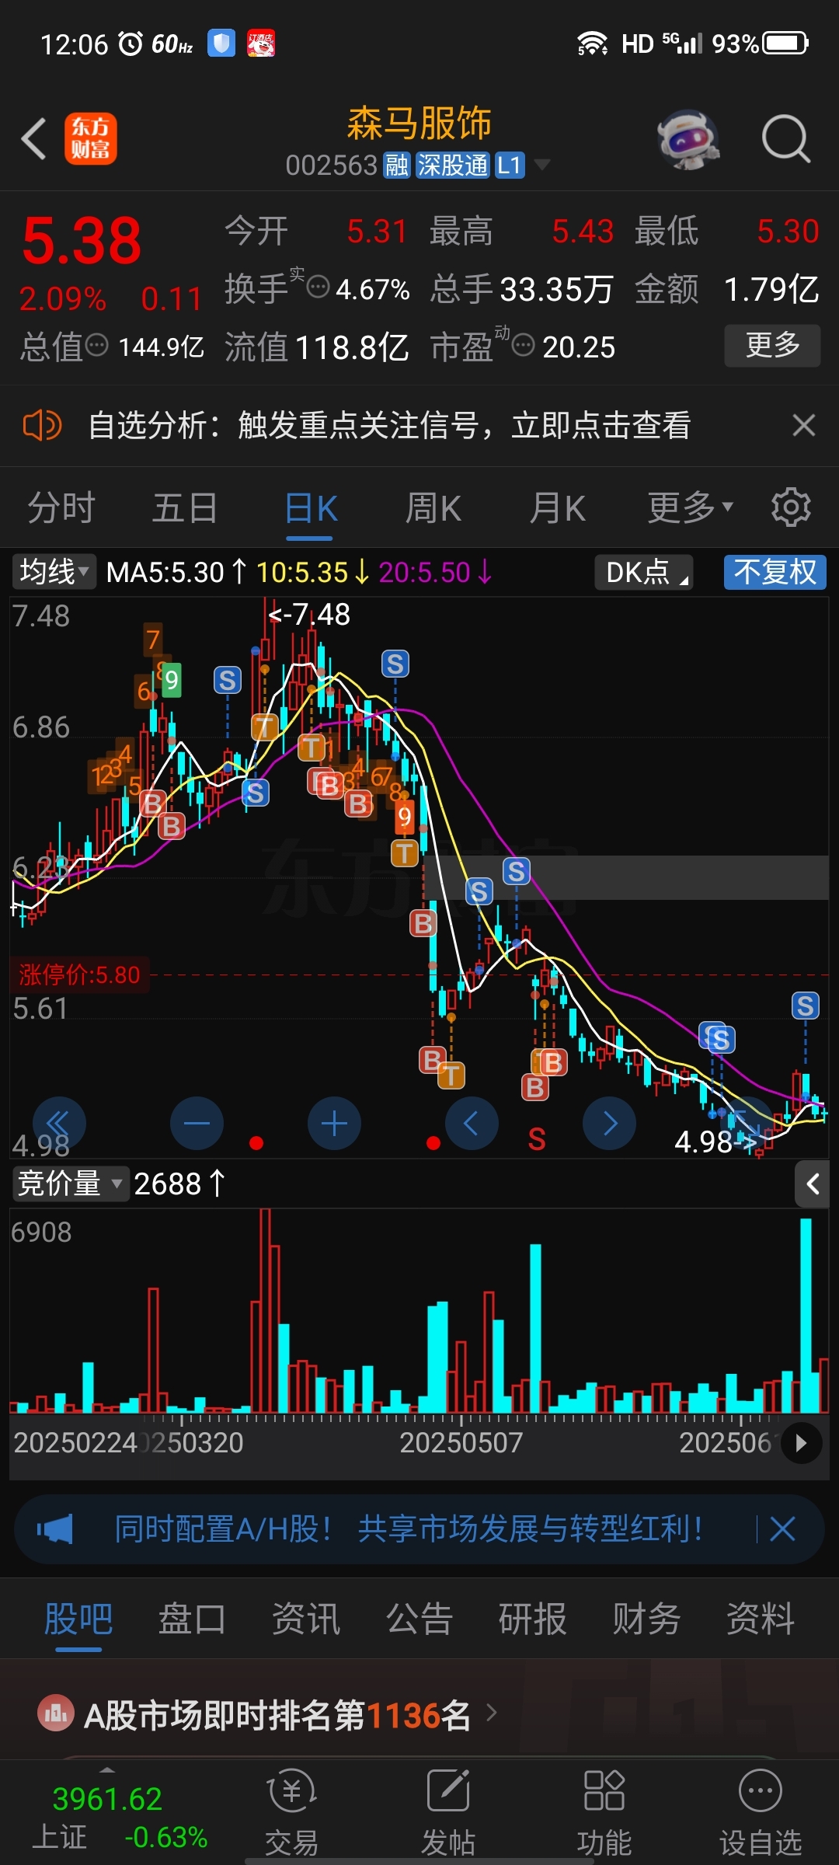Open 股吧 tab

[x=78, y=1619]
